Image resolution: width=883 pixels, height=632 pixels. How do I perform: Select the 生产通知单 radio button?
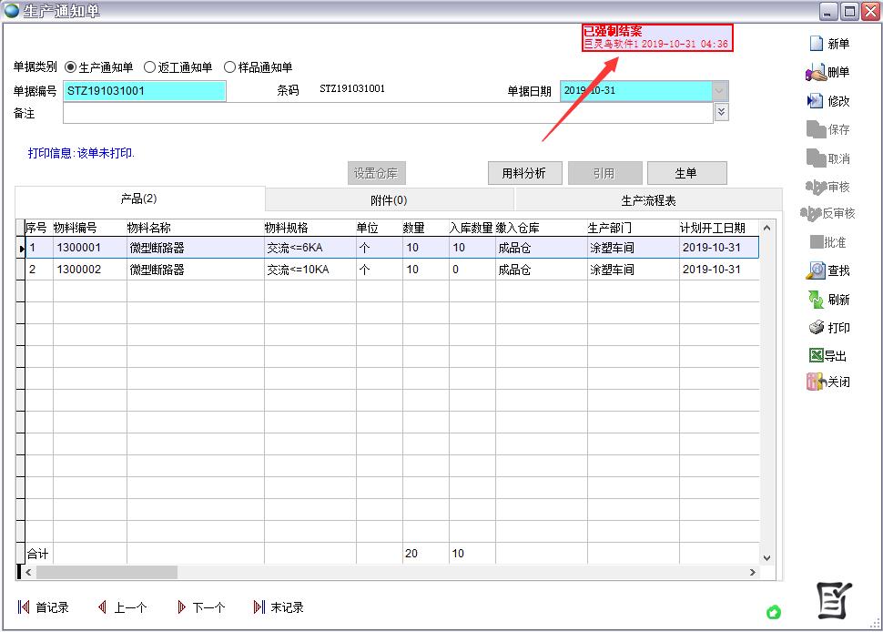click(x=71, y=67)
